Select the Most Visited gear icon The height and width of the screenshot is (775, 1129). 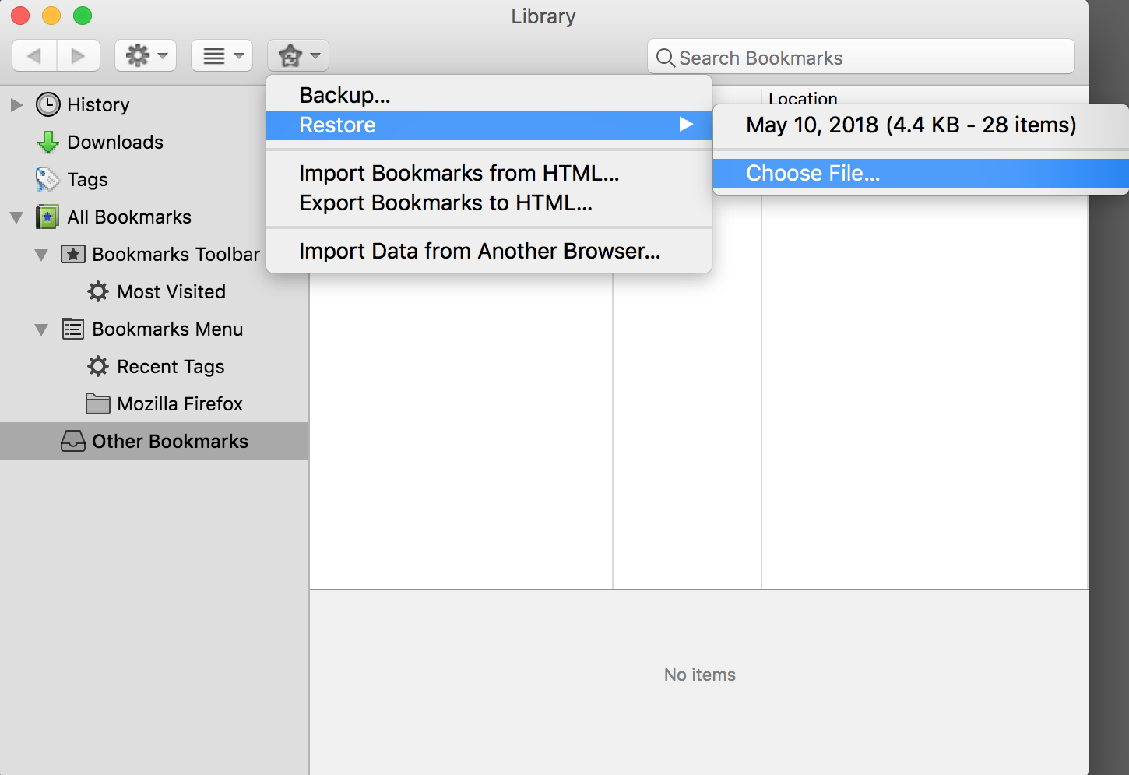coord(98,291)
